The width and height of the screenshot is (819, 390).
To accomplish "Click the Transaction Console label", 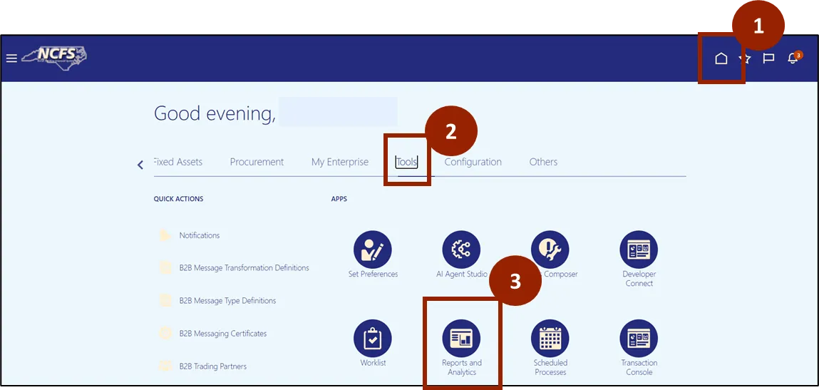I will coord(639,367).
